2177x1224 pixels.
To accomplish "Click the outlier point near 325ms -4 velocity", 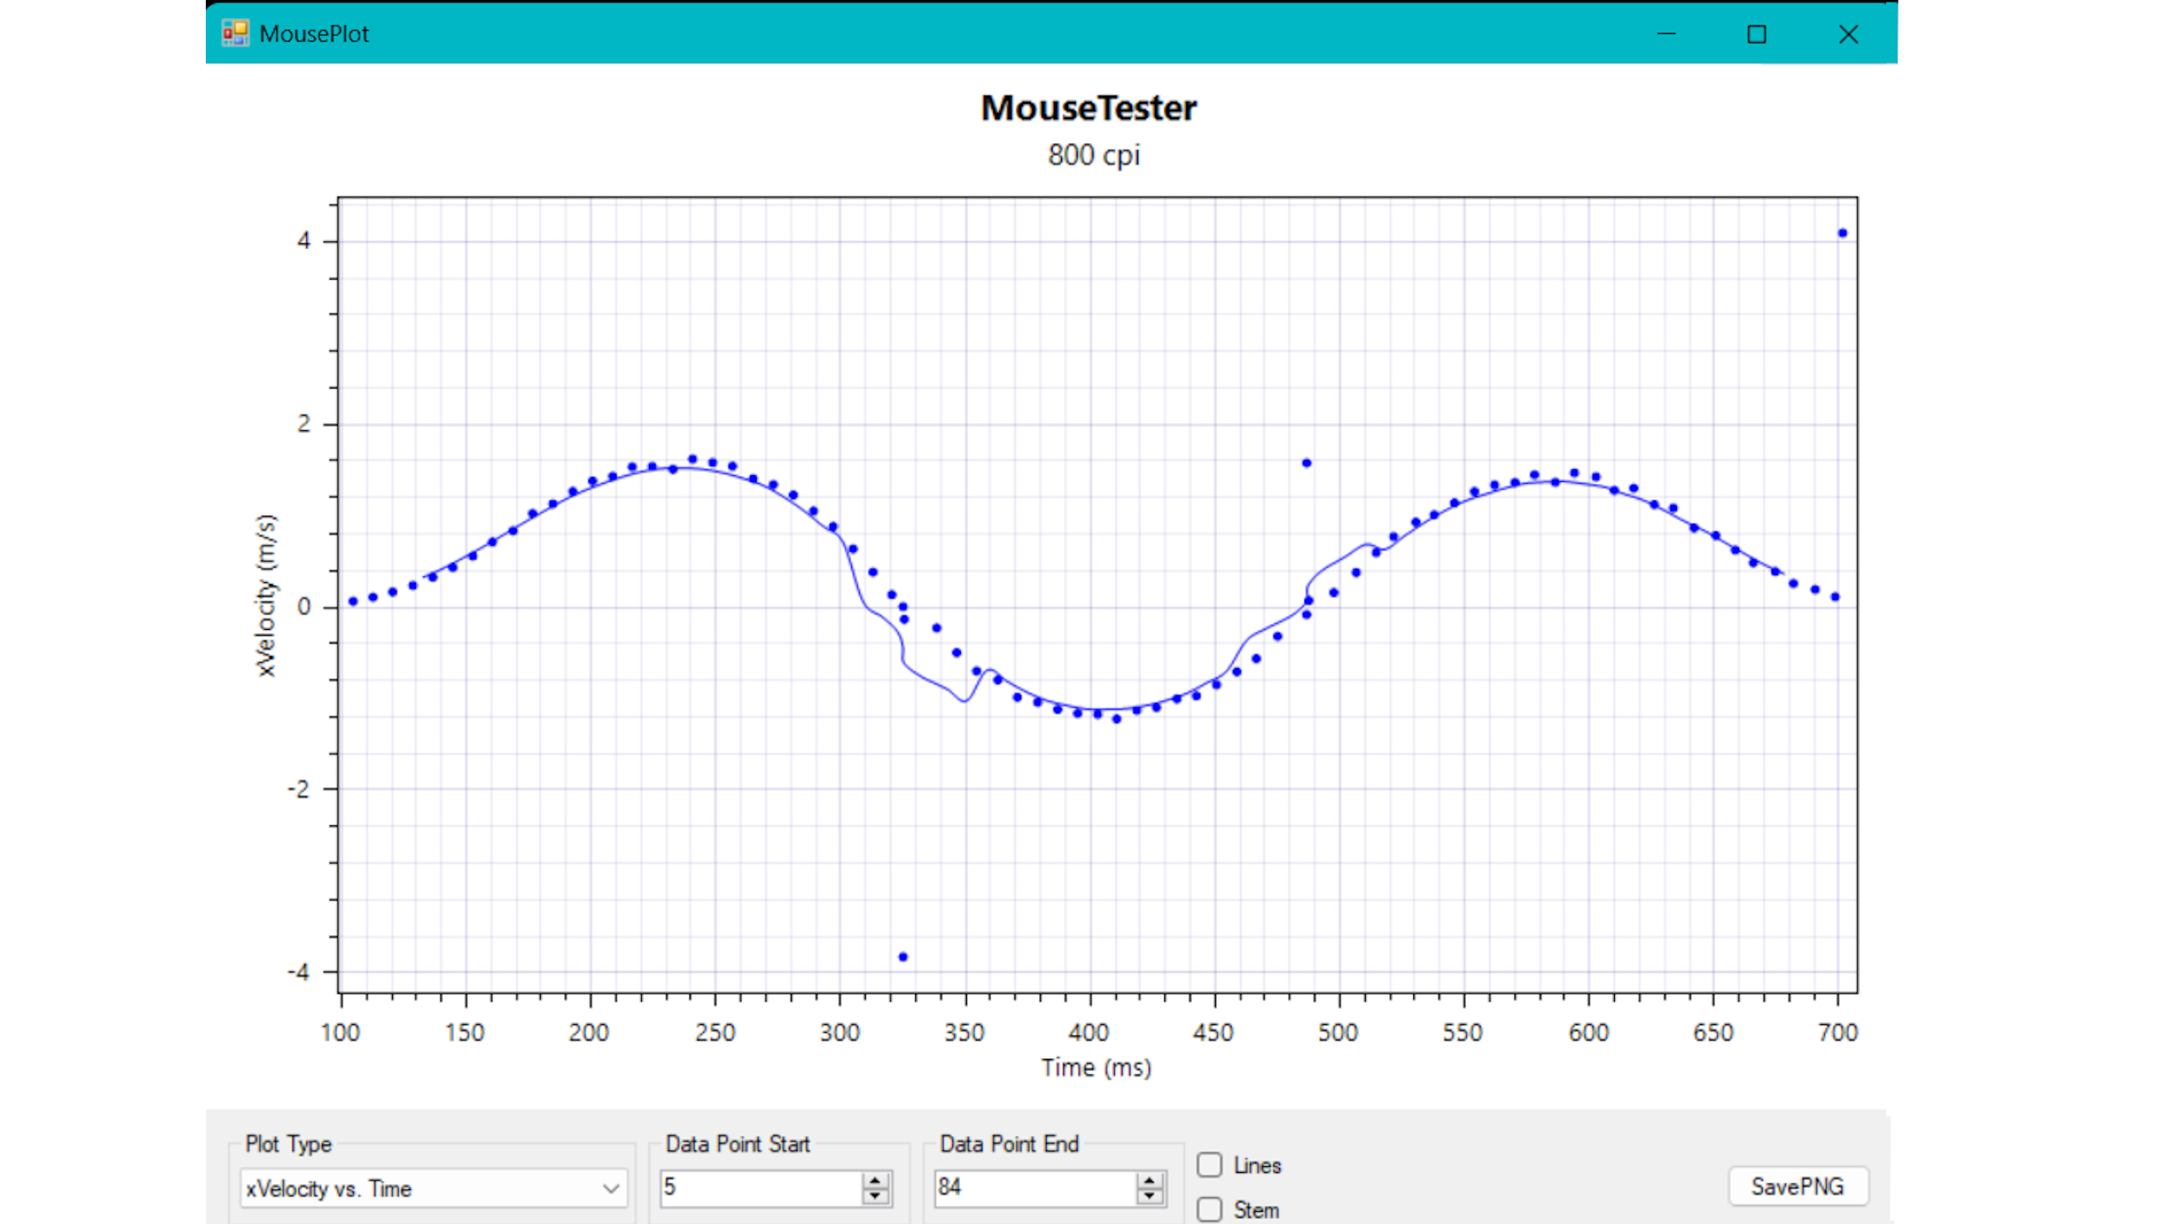I will 901,956.
